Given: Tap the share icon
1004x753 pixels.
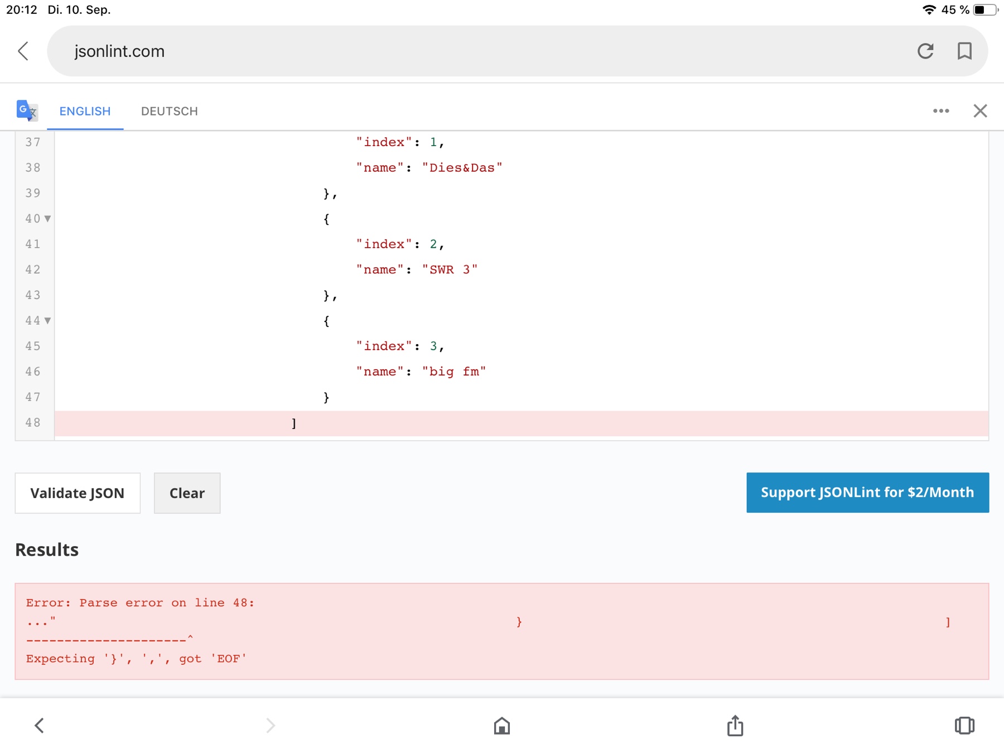Looking at the screenshot, I should [x=735, y=725].
